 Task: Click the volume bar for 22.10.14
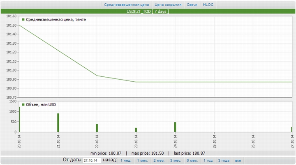97,128
